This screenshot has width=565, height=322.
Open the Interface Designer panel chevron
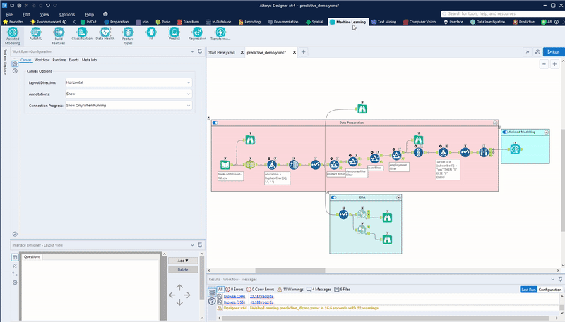(192, 245)
